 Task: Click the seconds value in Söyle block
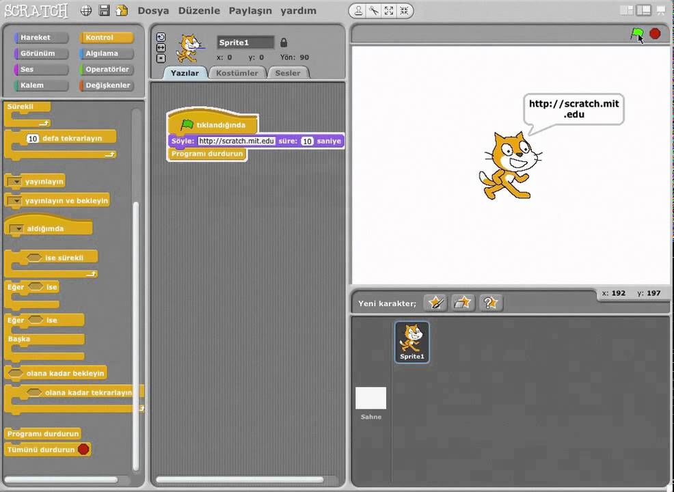pos(307,141)
